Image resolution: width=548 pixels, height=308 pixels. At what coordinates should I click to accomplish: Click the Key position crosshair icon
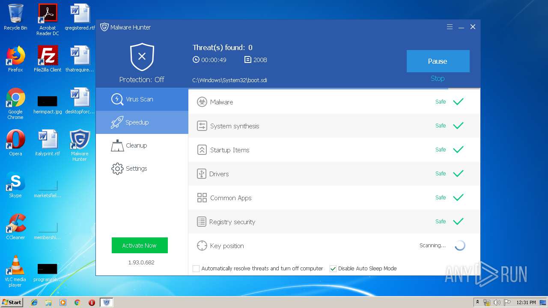pos(202,246)
